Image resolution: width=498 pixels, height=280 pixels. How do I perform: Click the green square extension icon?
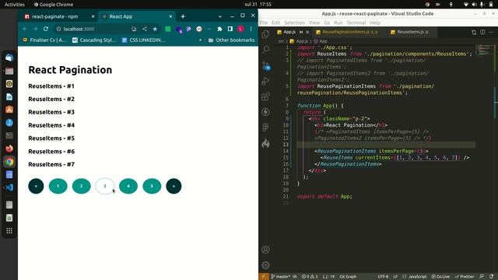click(168, 29)
